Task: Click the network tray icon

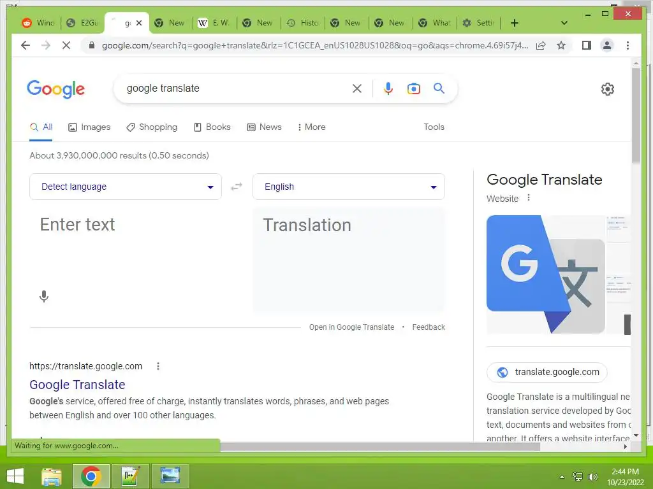Action: tap(578, 476)
